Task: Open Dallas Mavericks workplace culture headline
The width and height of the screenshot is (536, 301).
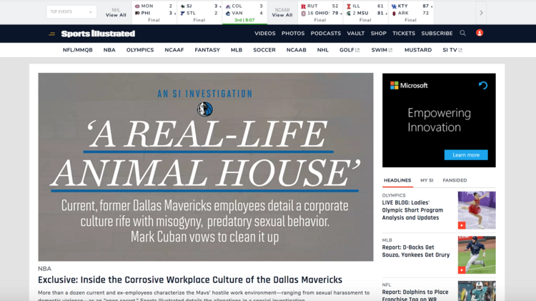Action: tap(190, 280)
